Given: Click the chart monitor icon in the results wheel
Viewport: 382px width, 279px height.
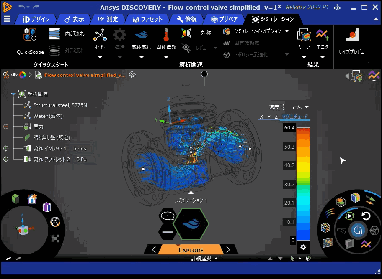Looking at the screenshot, I should 366,244.
